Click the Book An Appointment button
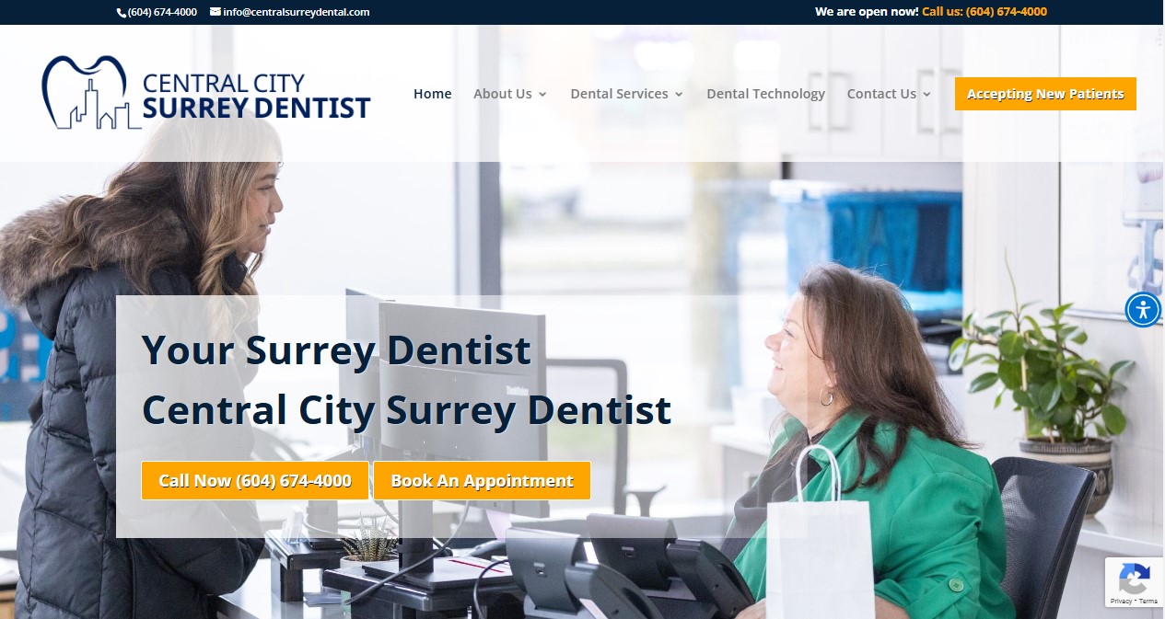Screen dimensions: 1165x619 point(482,481)
